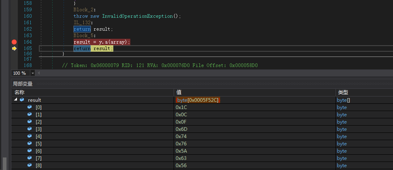Viewport: 393px width, 170px height.
Task: Remove the breakpoint dot on line 164
Action: pos(14,42)
